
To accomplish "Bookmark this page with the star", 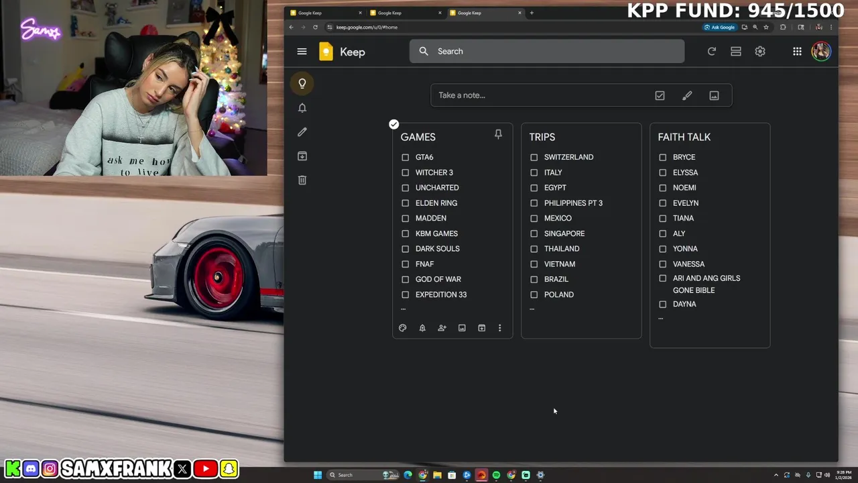I will (766, 28).
